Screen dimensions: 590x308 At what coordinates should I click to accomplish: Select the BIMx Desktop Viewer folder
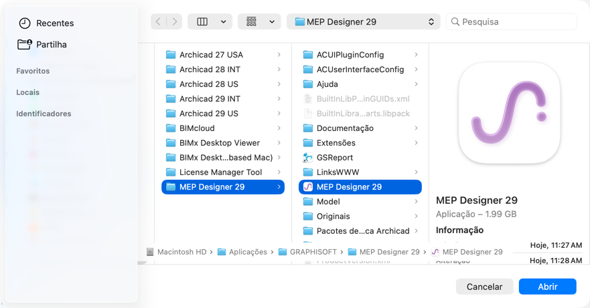[x=223, y=143]
